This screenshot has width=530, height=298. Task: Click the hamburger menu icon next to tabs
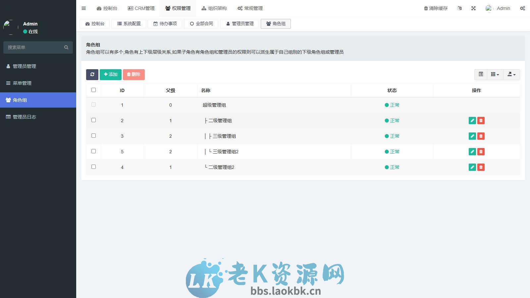click(83, 8)
